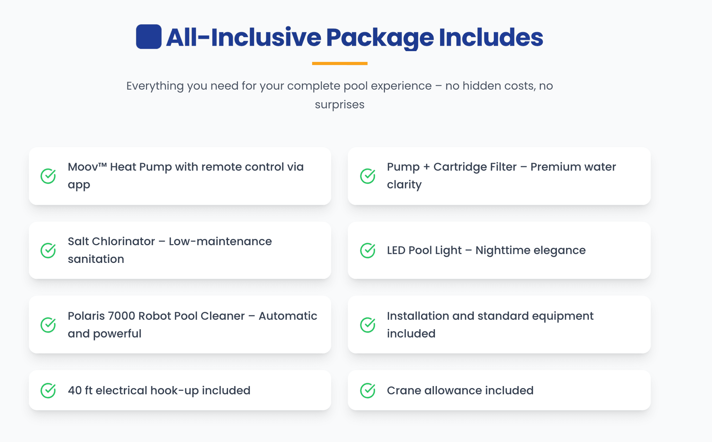The height and width of the screenshot is (442, 712).
Task: Click the check icon beside Installation and standard equipment
Action: tap(367, 325)
